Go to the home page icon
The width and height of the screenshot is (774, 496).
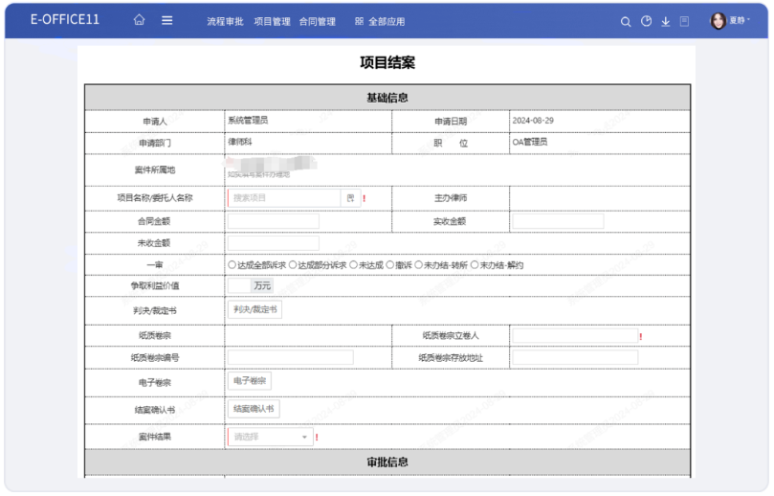[140, 21]
